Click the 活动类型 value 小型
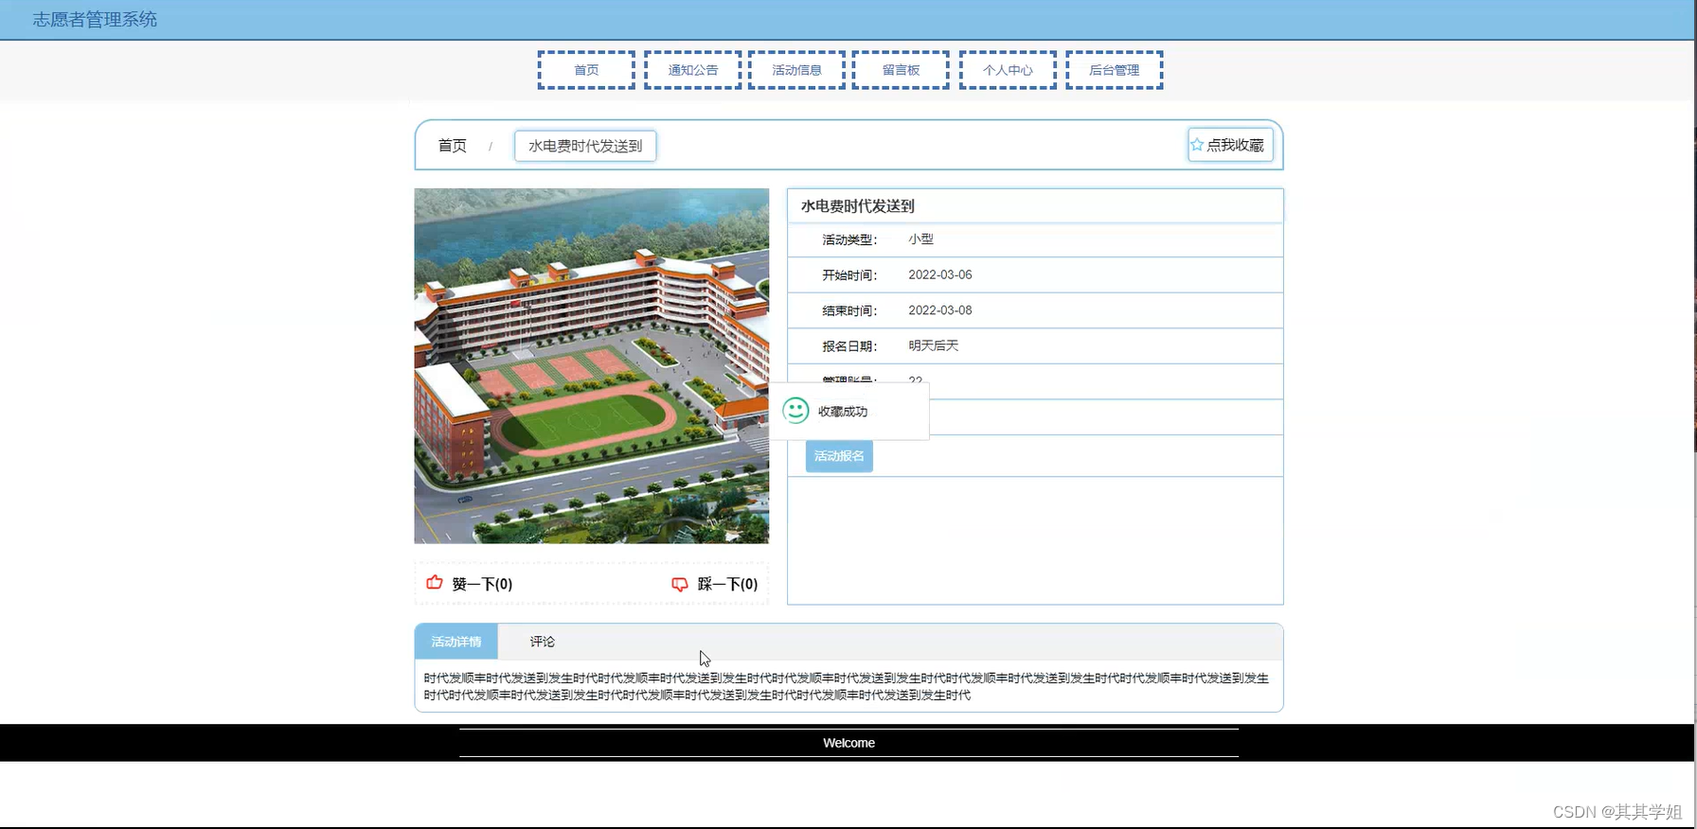 (920, 239)
